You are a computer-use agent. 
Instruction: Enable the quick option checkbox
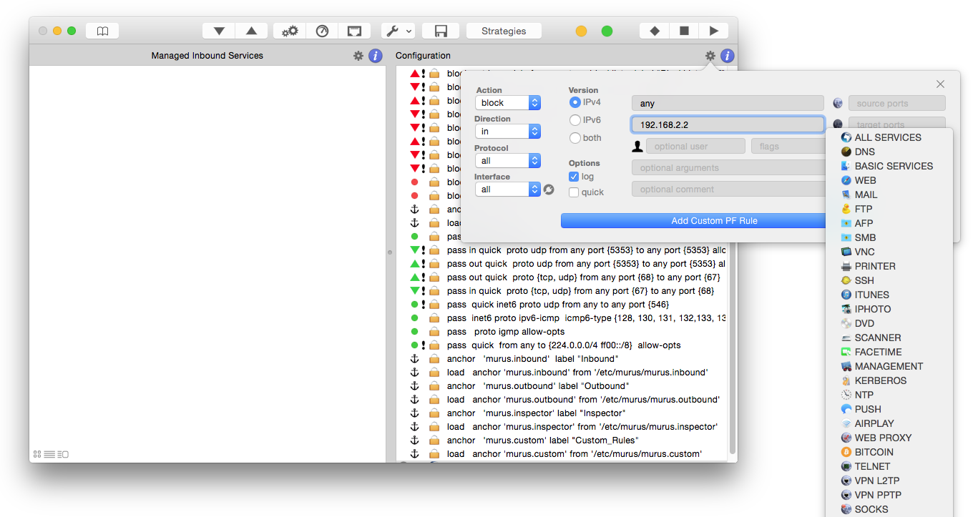pos(574,192)
